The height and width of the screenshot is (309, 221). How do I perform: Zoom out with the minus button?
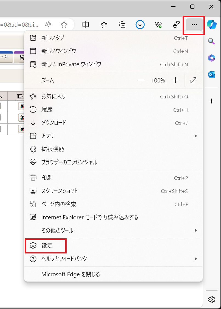141,80
